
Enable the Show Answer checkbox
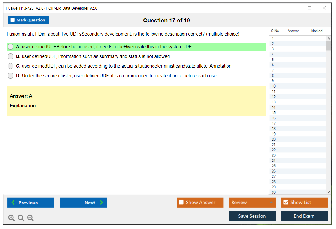point(181,203)
